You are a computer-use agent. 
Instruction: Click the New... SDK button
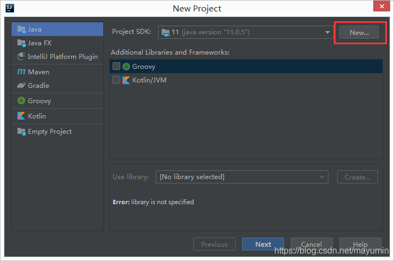pos(359,32)
